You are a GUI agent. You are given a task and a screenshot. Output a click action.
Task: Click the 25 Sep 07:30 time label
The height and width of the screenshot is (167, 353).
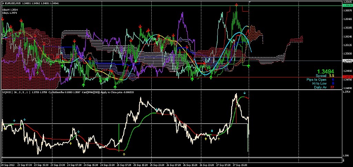pos(124,165)
